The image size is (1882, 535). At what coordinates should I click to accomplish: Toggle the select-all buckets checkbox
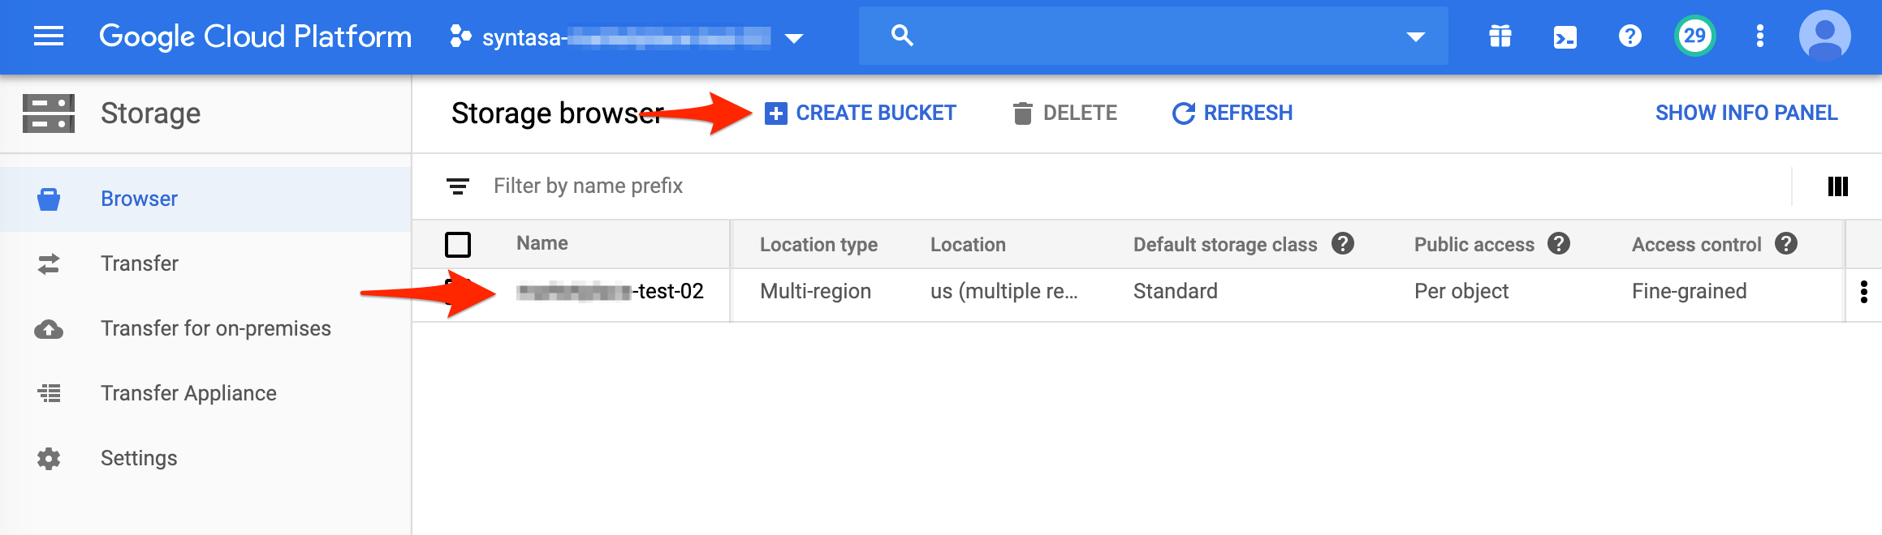click(458, 244)
